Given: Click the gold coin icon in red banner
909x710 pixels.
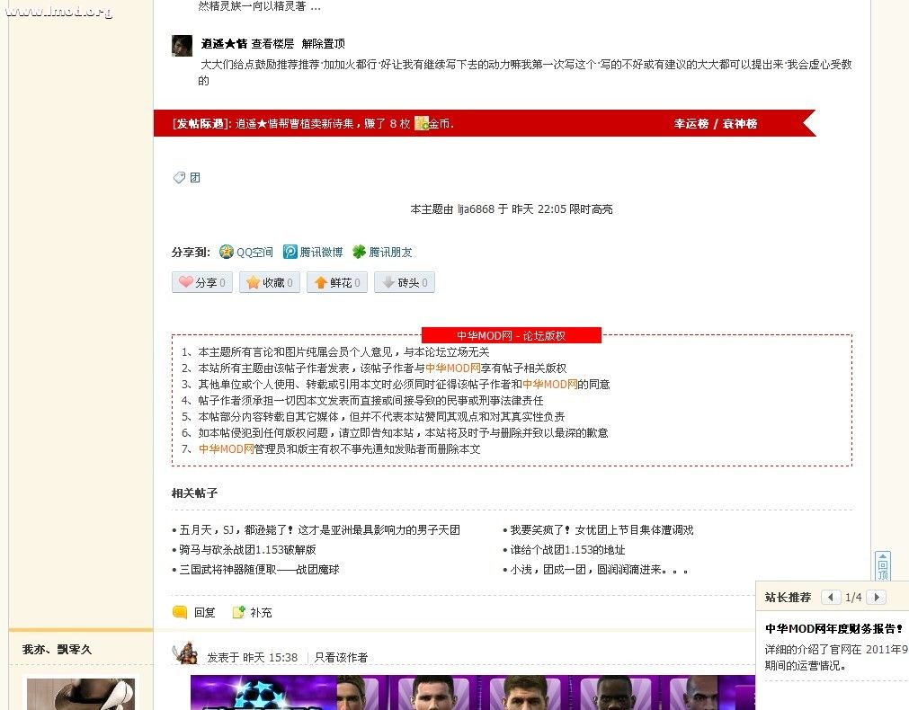Looking at the screenshot, I should pyautogui.click(x=421, y=123).
